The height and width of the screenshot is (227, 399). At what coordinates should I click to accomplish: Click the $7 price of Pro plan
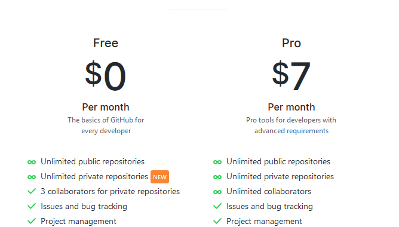(291, 76)
